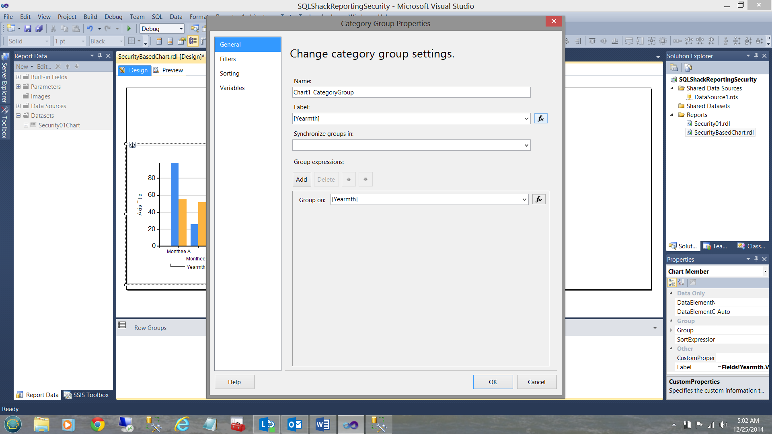
Task: Click the Add group expression button
Action: pyautogui.click(x=301, y=179)
